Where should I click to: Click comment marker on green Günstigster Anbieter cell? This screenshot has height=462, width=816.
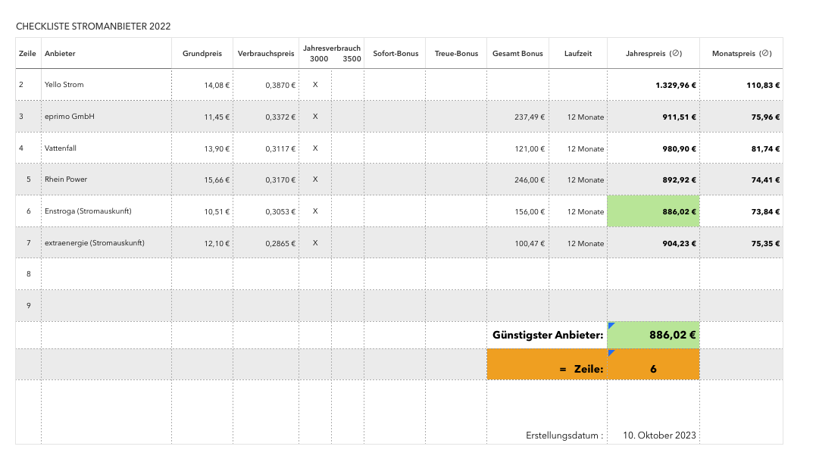coord(611,325)
